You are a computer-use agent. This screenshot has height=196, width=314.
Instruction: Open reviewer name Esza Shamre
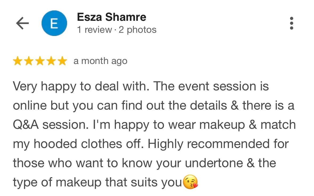[111, 17]
